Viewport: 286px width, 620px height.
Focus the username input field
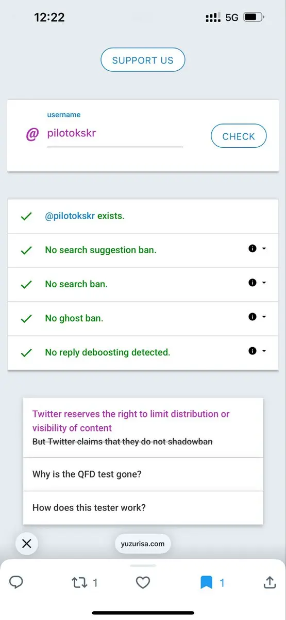pyautogui.click(x=115, y=134)
